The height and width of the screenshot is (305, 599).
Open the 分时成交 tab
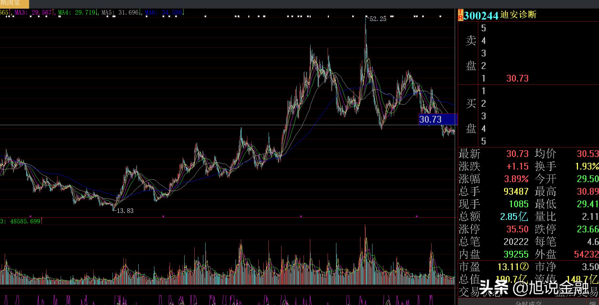tap(528, 303)
